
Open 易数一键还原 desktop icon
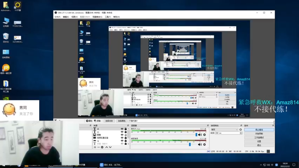pos(6,69)
